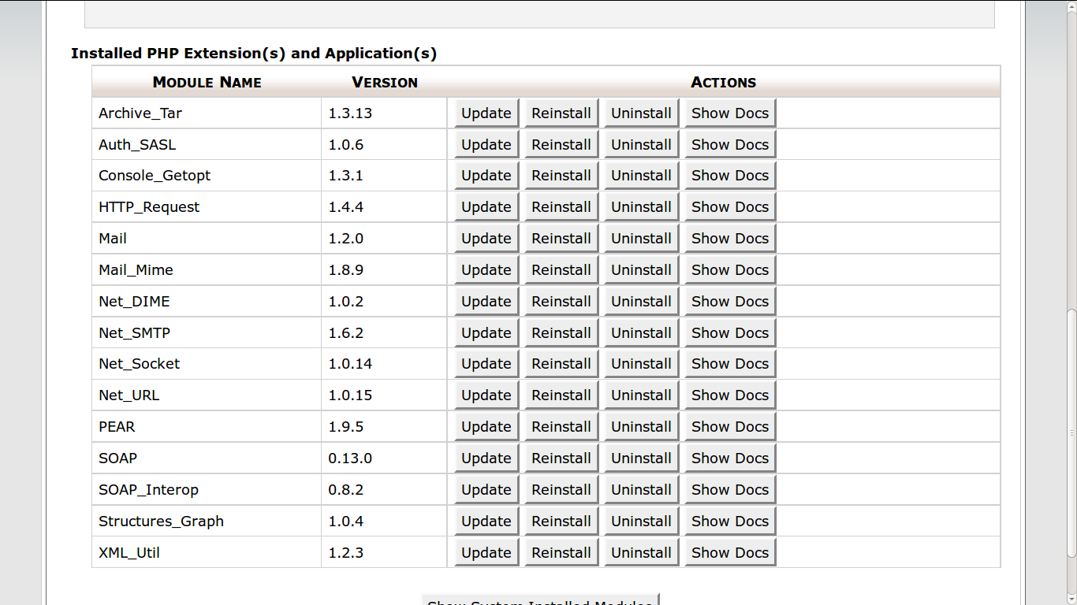The height and width of the screenshot is (605, 1077).
Task: Show Docs for Mail_Mime
Action: tap(730, 270)
